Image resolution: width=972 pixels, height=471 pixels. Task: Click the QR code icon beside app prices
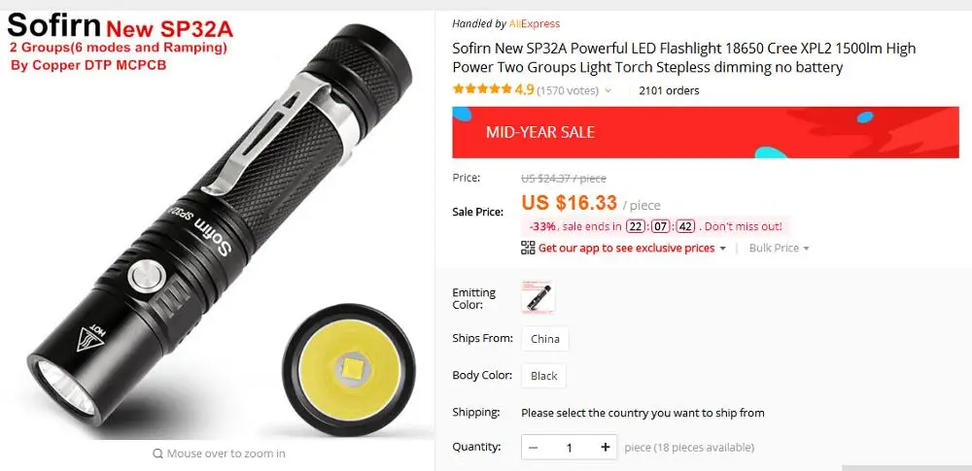pyautogui.click(x=528, y=248)
